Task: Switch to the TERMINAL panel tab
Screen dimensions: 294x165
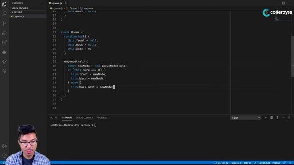Action: click(x=67, y=118)
